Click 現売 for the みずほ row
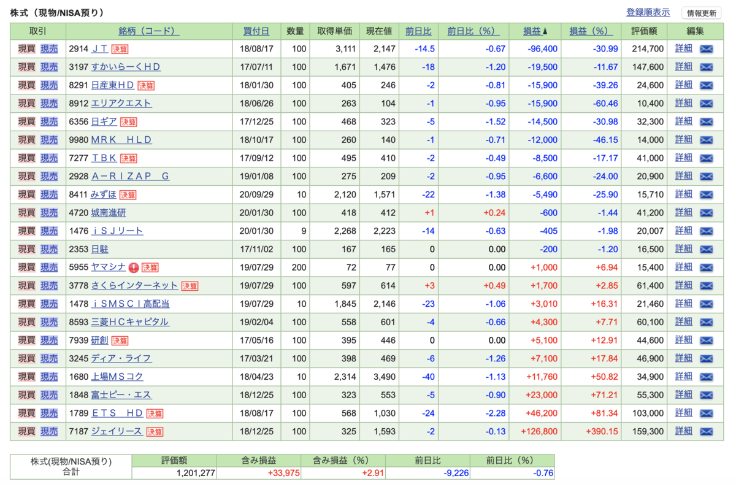The image size is (736, 484). pos(49,194)
